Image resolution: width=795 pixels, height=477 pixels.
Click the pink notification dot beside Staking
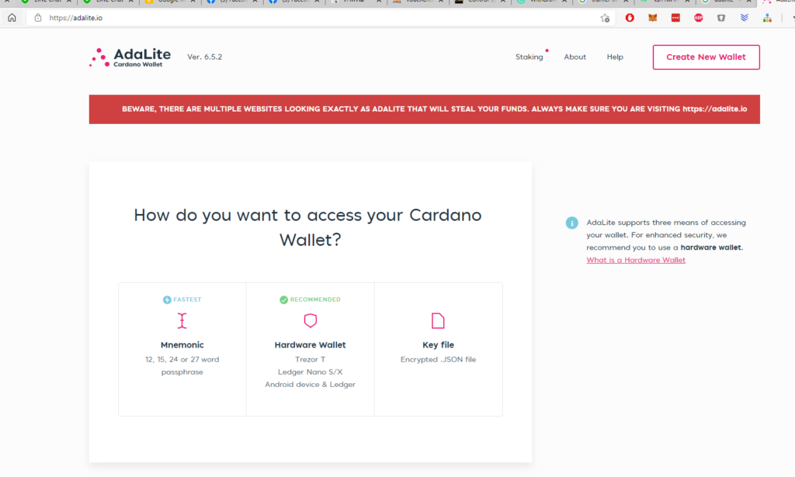click(547, 50)
